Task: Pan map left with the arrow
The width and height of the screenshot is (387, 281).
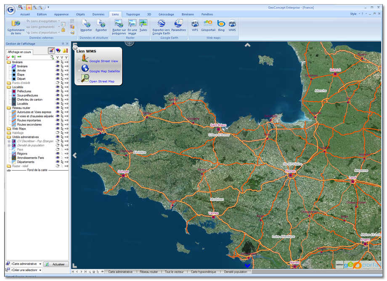Action: (x=75, y=155)
